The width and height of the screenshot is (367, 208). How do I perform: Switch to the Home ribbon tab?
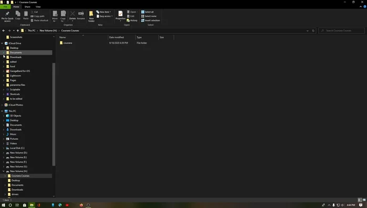coord(16,7)
